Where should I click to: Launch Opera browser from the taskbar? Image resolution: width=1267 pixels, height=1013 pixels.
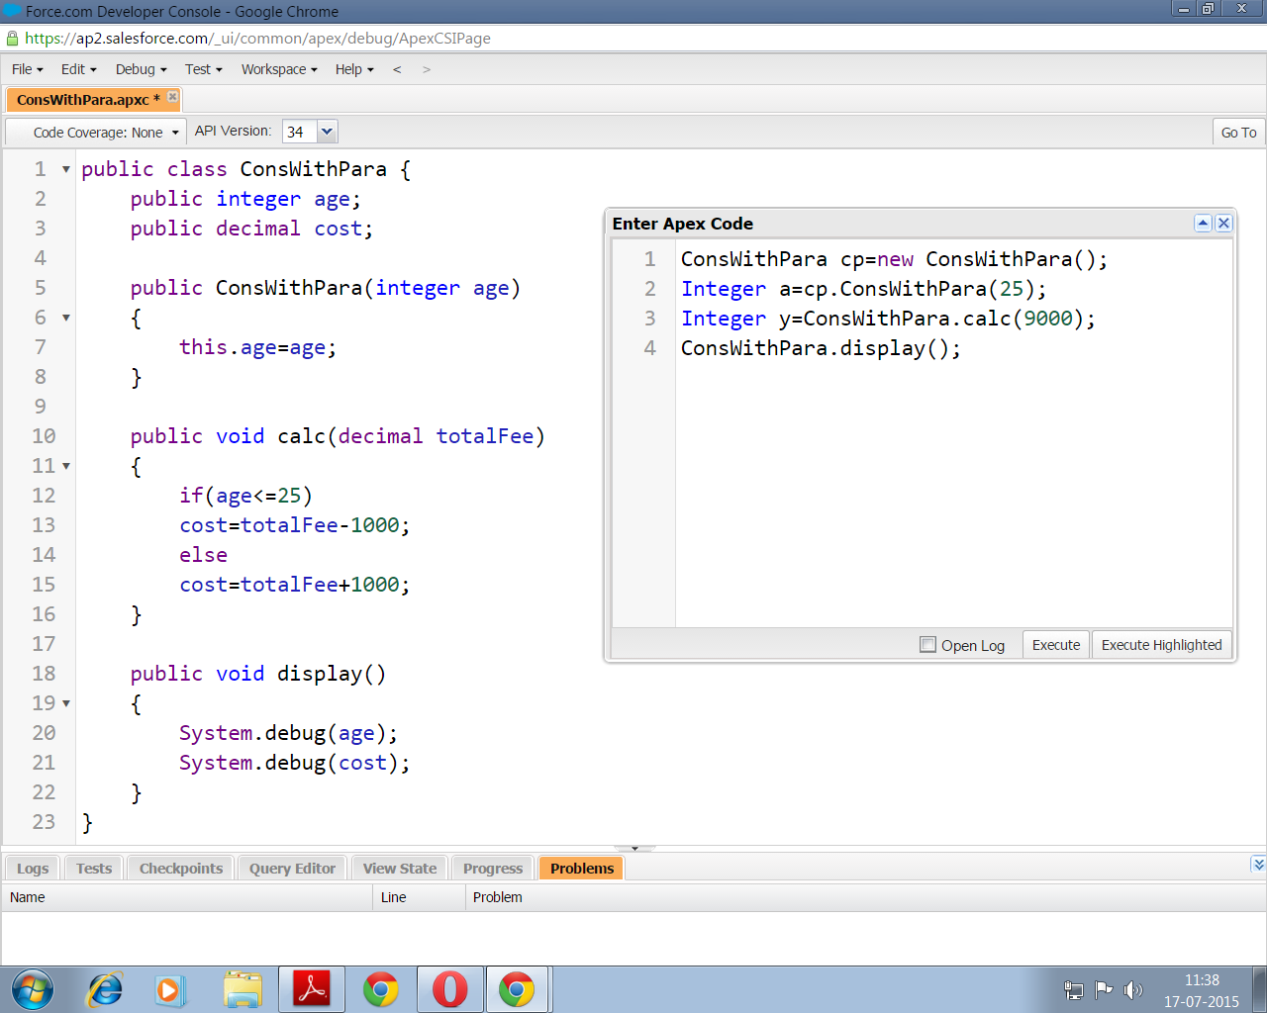coord(449,990)
